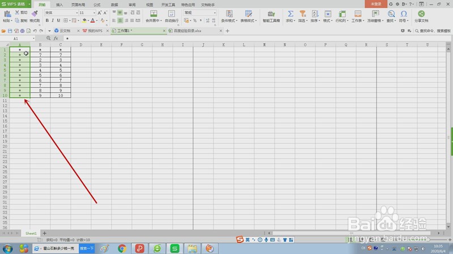Toggle Italic formatting
Screen dimensions: 453x254
(x=53, y=20)
